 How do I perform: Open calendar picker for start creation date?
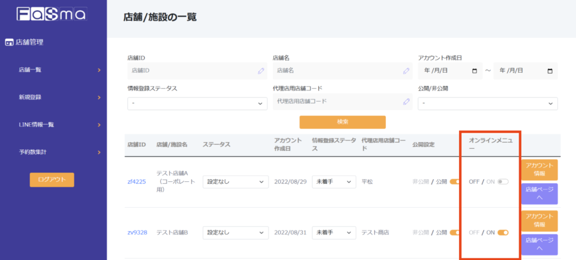(x=475, y=71)
